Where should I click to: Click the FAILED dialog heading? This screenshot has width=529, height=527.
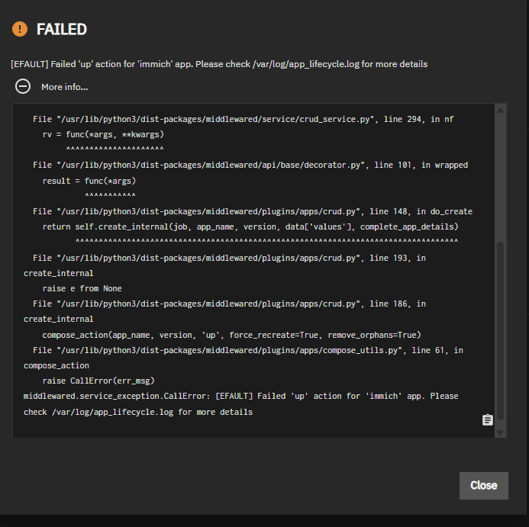point(62,30)
